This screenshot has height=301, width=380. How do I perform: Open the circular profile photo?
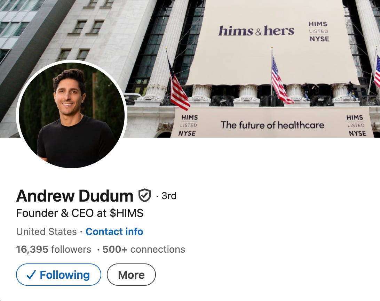pyautogui.click(x=71, y=114)
